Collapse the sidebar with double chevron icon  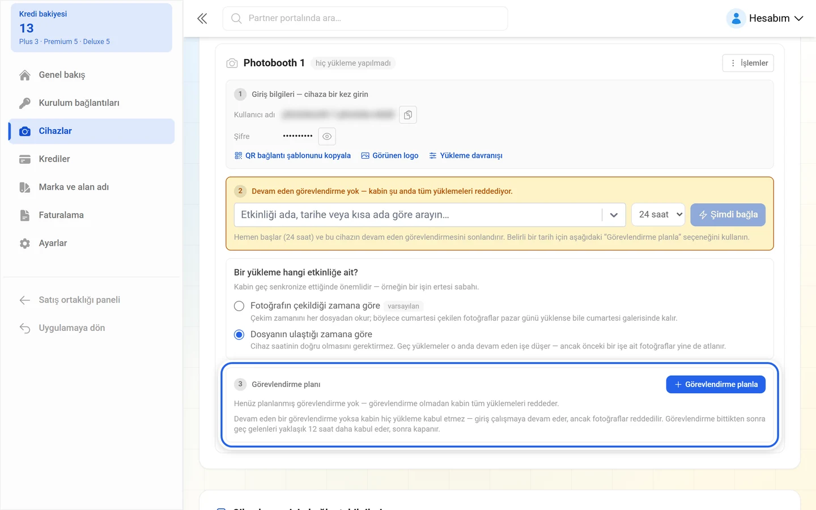(202, 19)
